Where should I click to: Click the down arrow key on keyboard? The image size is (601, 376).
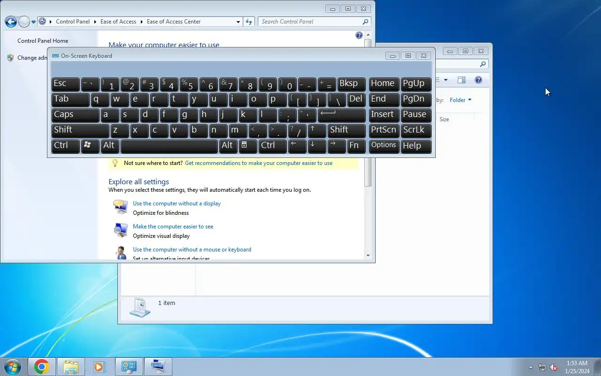[x=317, y=146]
